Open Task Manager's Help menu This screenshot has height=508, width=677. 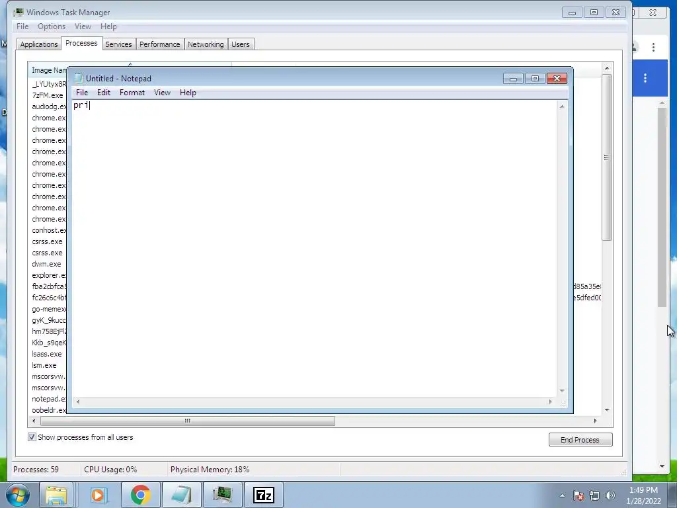coord(108,26)
